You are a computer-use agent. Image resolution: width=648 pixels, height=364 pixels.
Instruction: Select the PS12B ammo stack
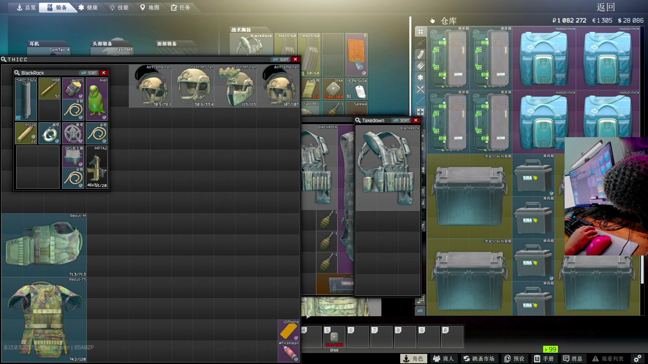26,133
